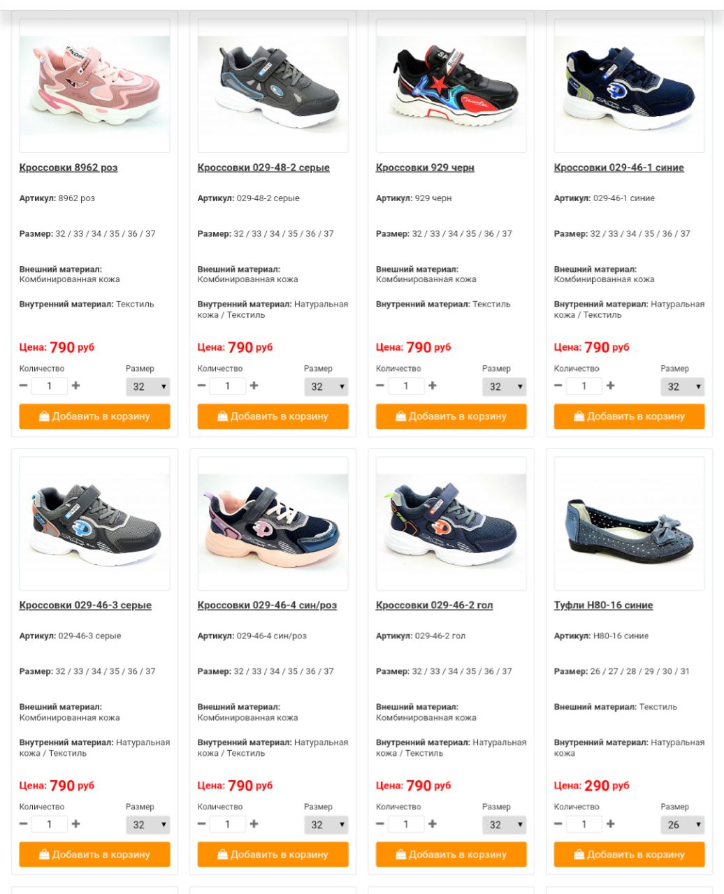Open size dropdown for Кроссовки 8962 роз
This screenshot has width=724, height=894.
point(148,386)
